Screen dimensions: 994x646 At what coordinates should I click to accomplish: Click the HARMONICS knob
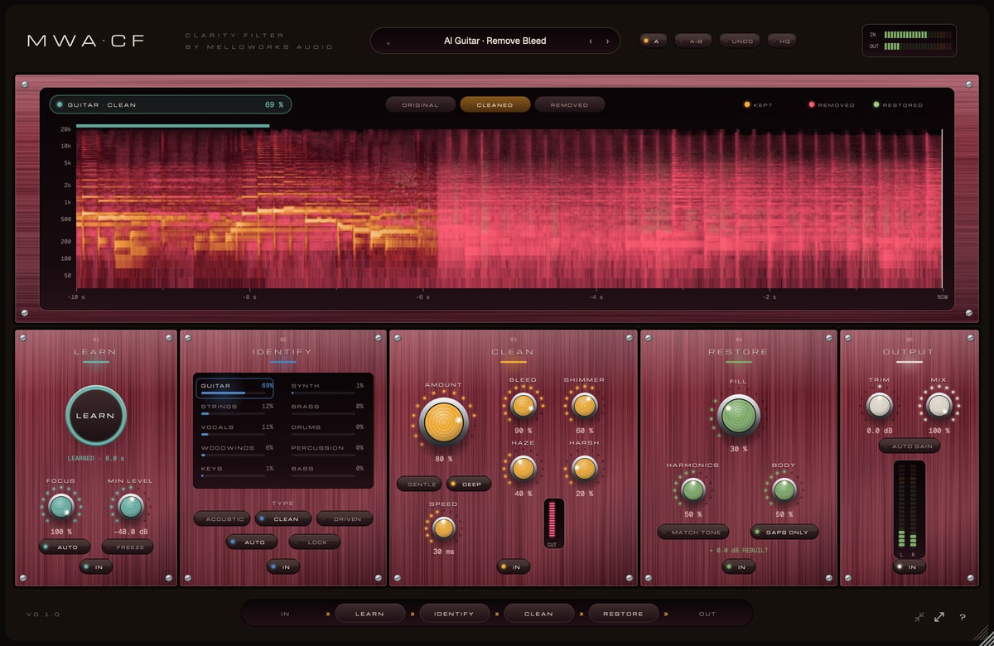tap(693, 489)
